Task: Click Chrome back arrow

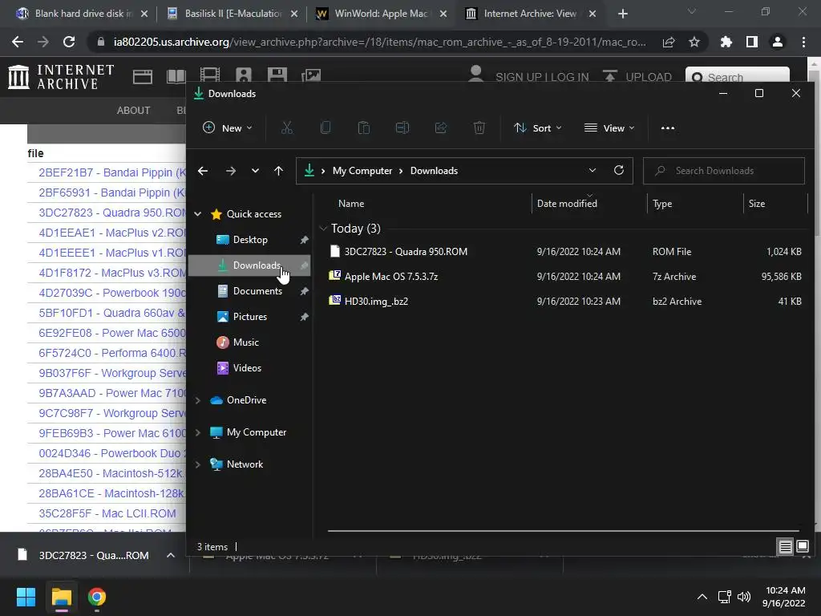Action: pos(18,42)
